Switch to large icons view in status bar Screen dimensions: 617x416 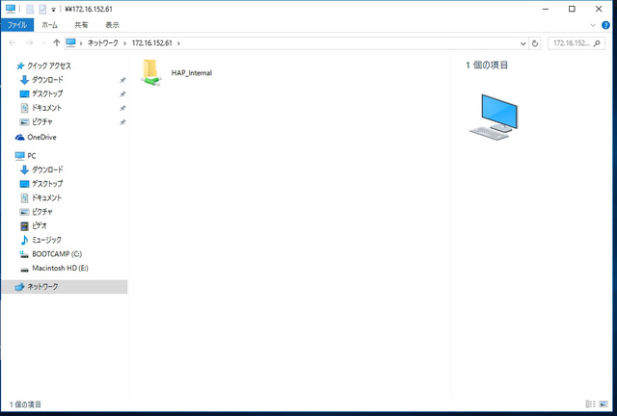604,404
